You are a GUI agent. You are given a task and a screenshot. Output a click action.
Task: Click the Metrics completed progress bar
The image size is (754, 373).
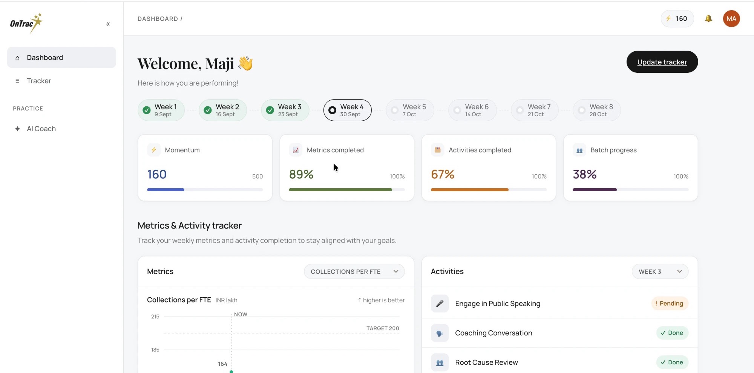347,190
